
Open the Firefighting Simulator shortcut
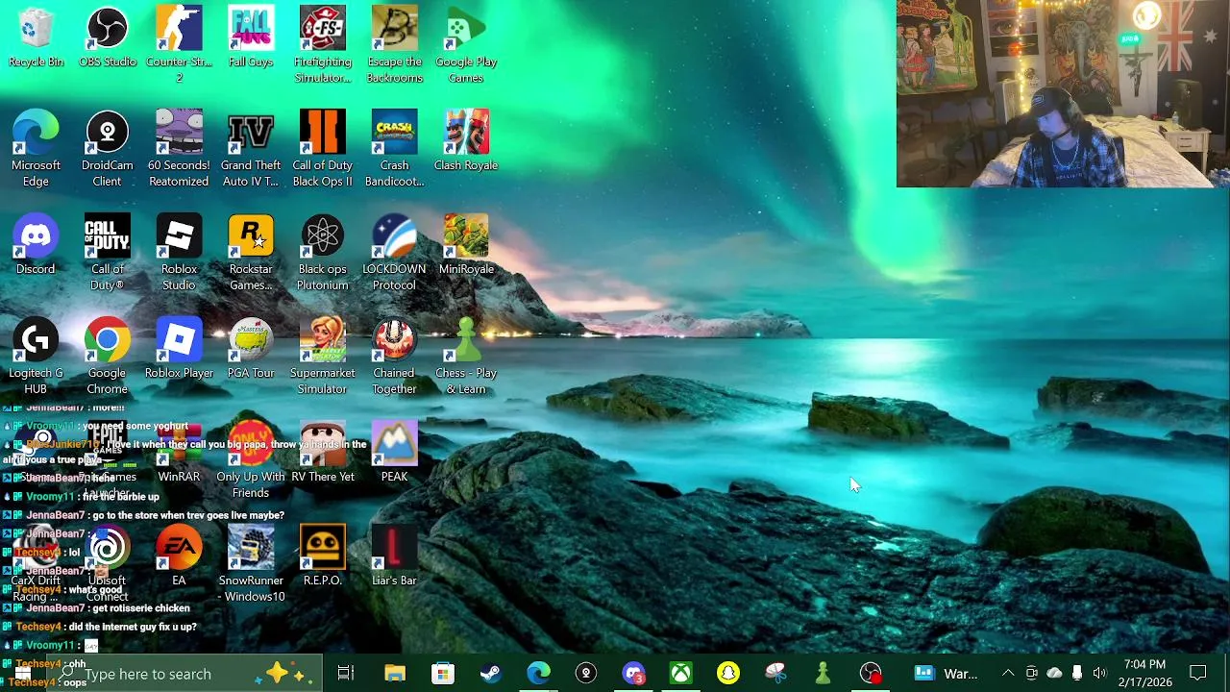(322, 45)
